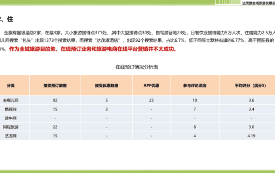Click the 去哪儿网 row label
Screen dimensions: 275x173
(x=11, y=100)
